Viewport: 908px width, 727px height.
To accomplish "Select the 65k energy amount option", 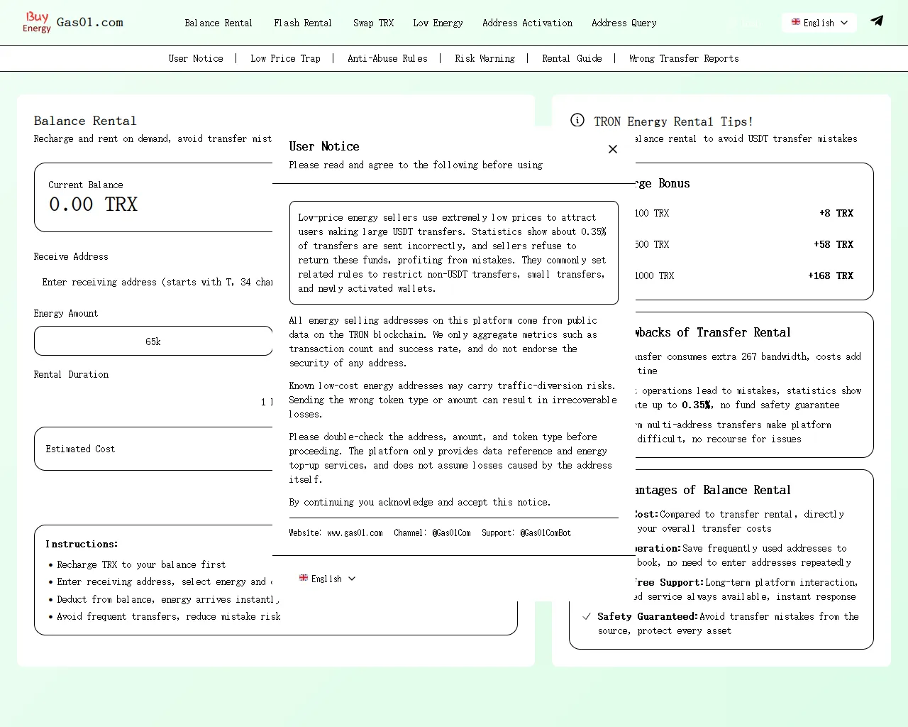I will click(153, 341).
